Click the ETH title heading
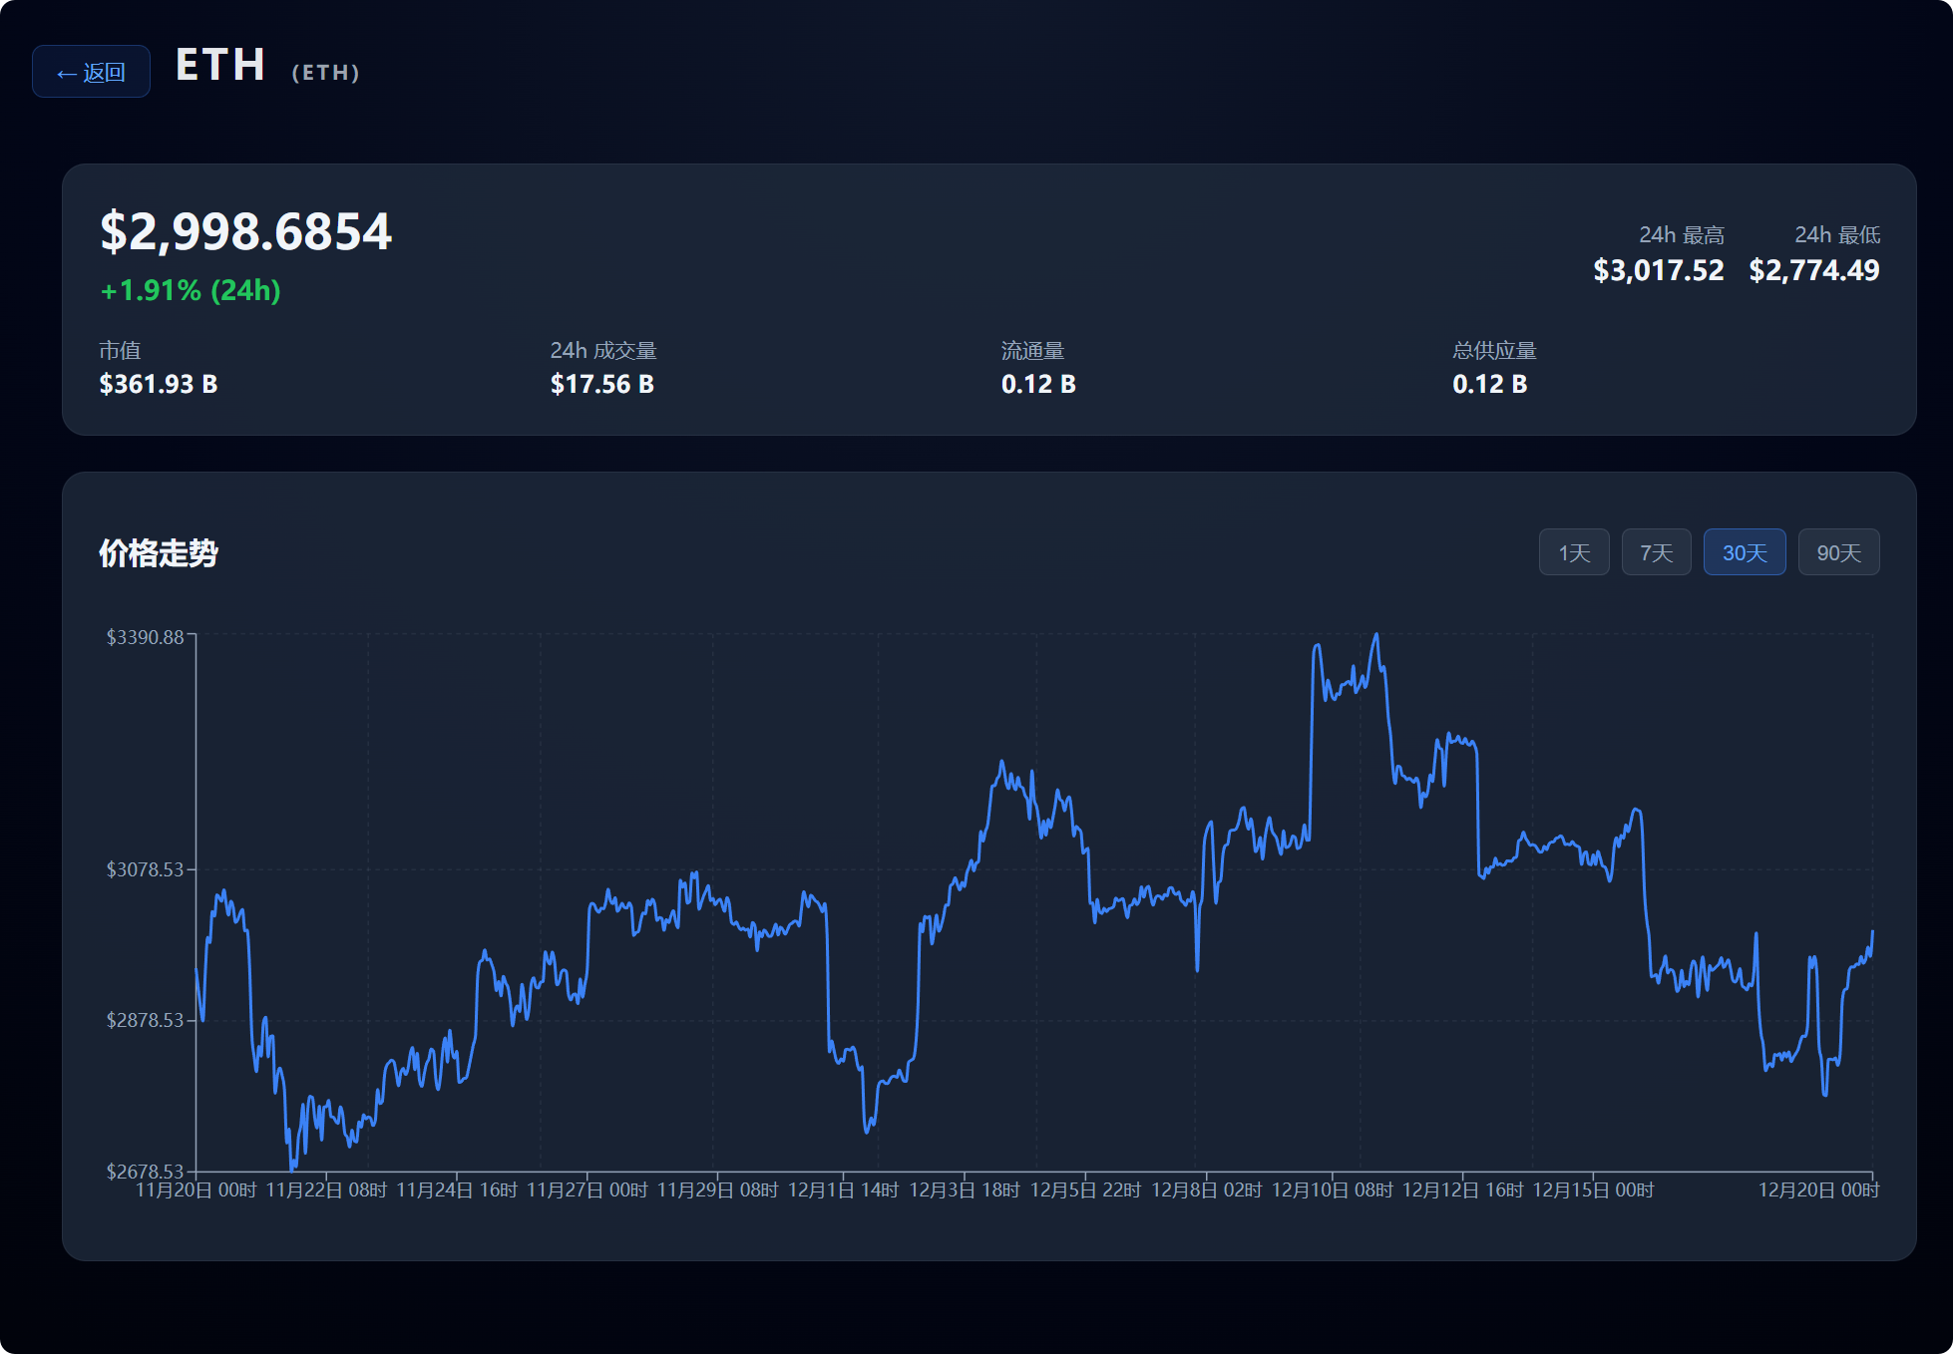Viewport: 1953px width, 1354px height. [220, 66]
